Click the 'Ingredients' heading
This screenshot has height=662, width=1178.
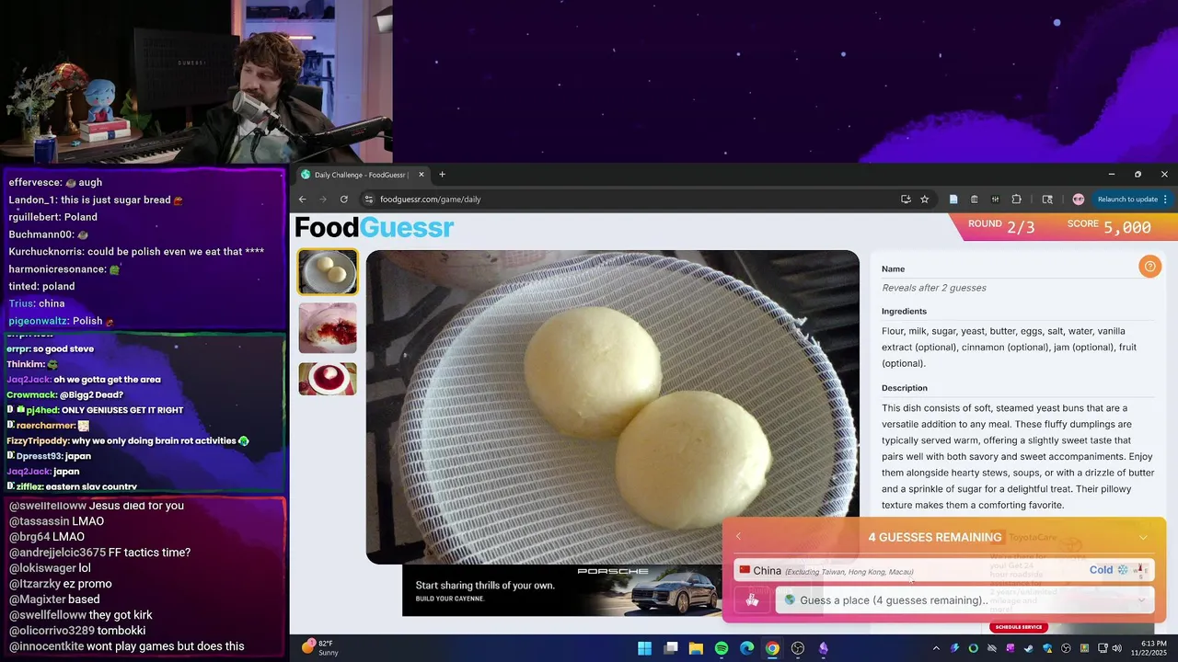tap(904, 311)
